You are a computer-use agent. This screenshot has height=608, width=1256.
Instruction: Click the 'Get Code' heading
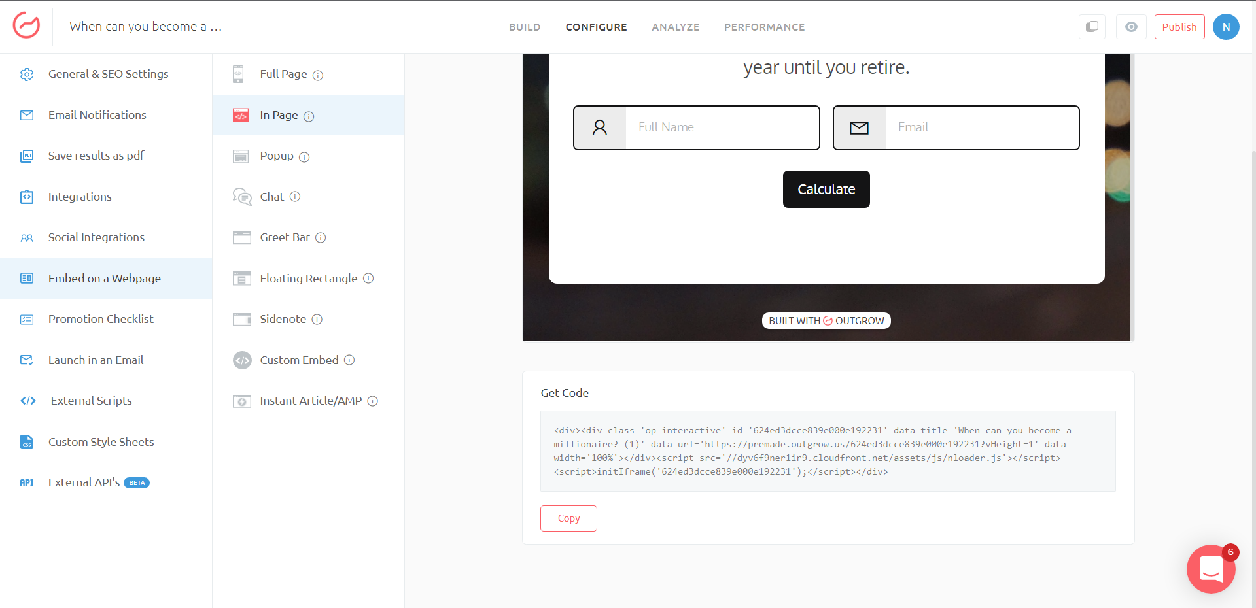[565, 393]
